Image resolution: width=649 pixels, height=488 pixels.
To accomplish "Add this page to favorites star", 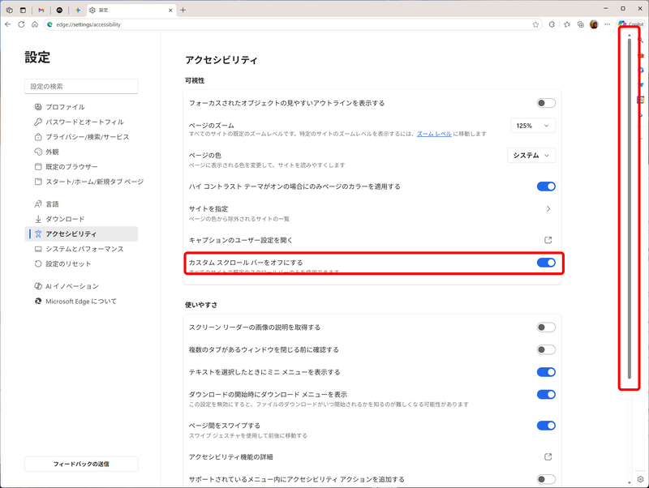I will point(535,24).
